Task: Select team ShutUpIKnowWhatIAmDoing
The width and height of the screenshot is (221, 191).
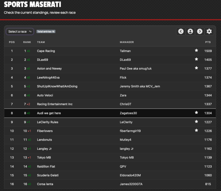Action: click(57, 86)
